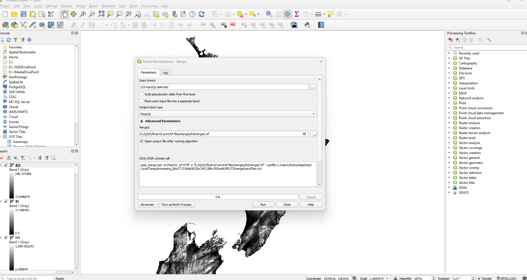Click the Type to locate search box
This screenshot has width=527, height=280.
[27, 278]
